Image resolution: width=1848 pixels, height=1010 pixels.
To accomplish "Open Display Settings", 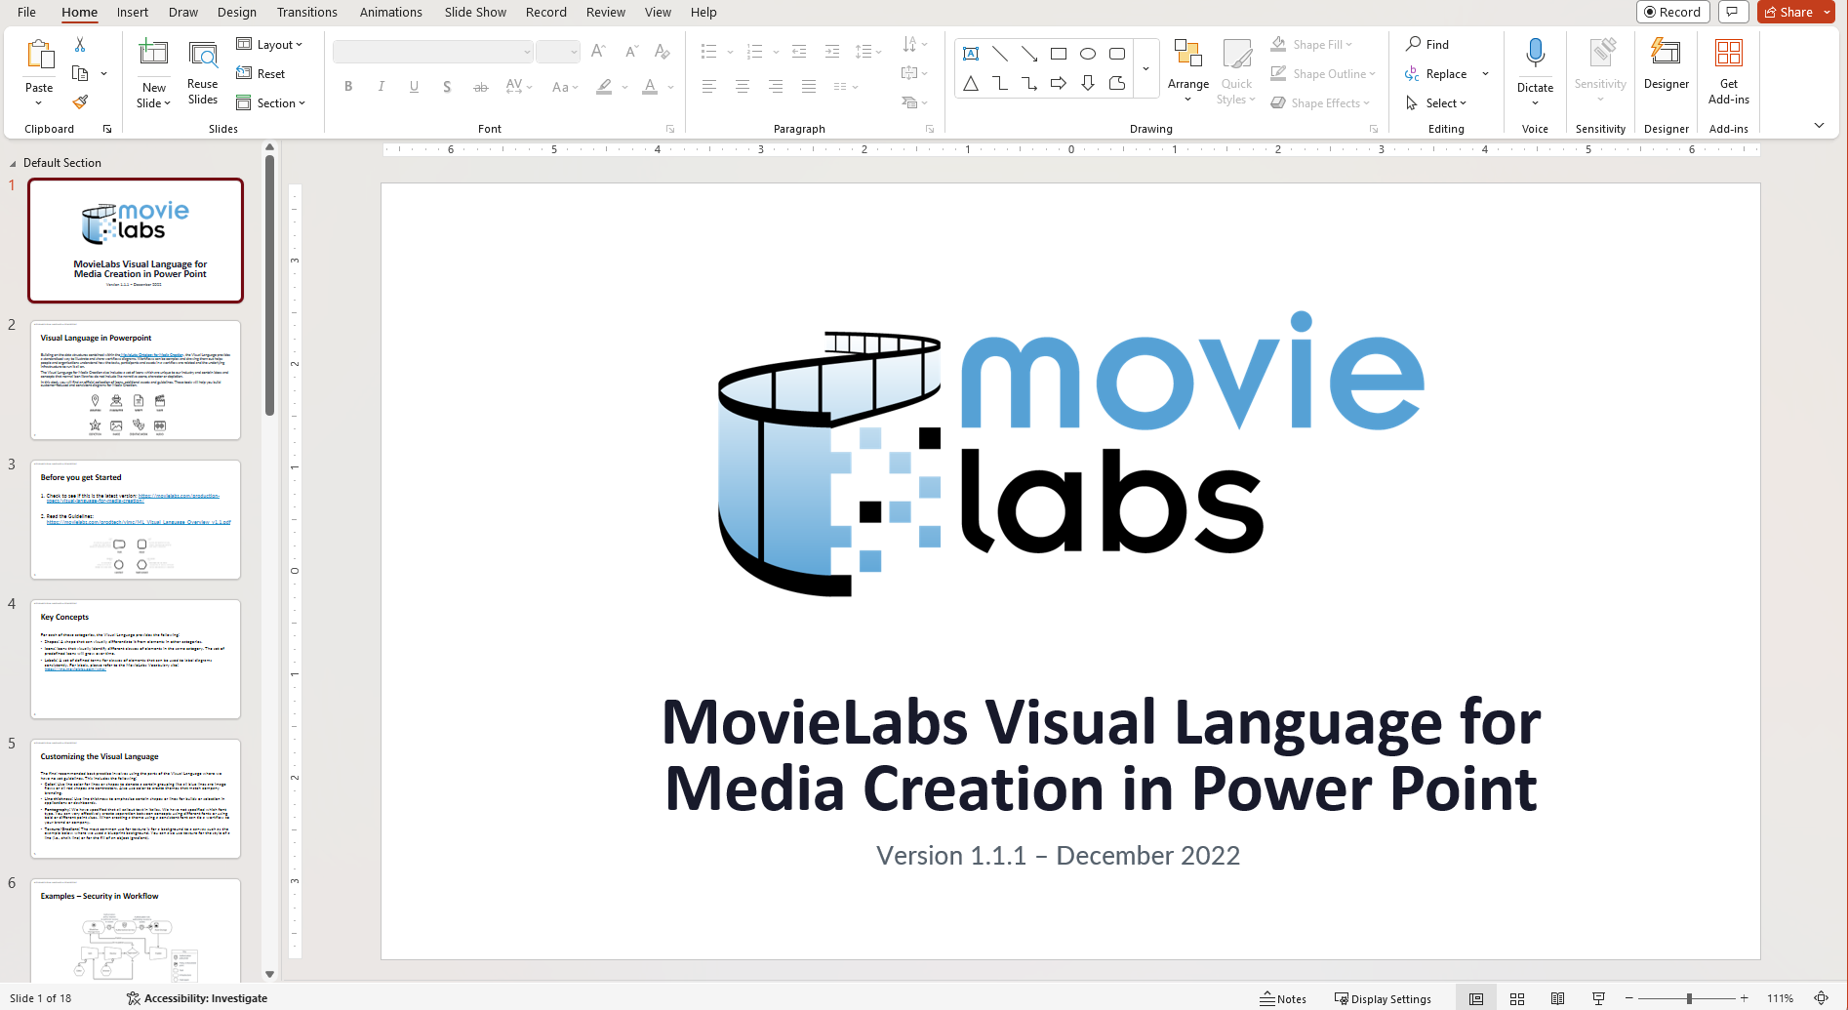I will point(1383,998).
